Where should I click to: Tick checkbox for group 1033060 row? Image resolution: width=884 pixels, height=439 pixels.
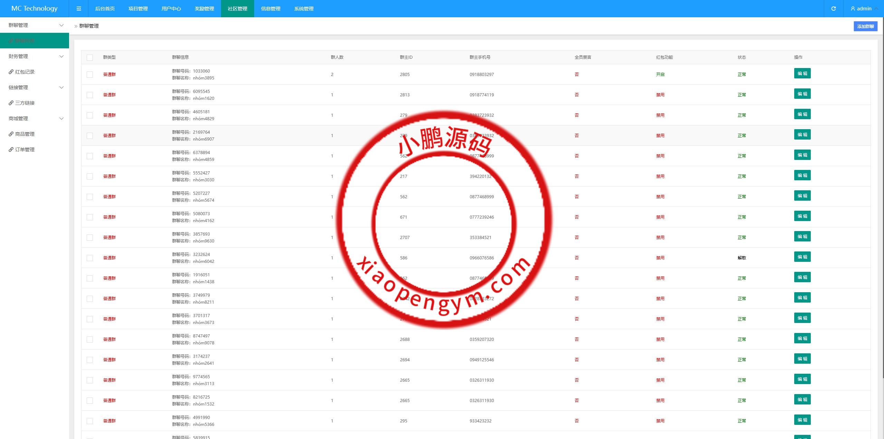(x=90, y=75)
